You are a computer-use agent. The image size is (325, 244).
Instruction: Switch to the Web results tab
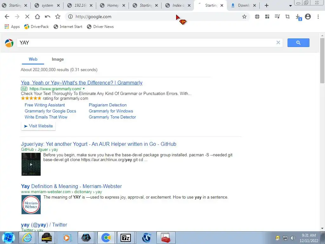point(33,59)
